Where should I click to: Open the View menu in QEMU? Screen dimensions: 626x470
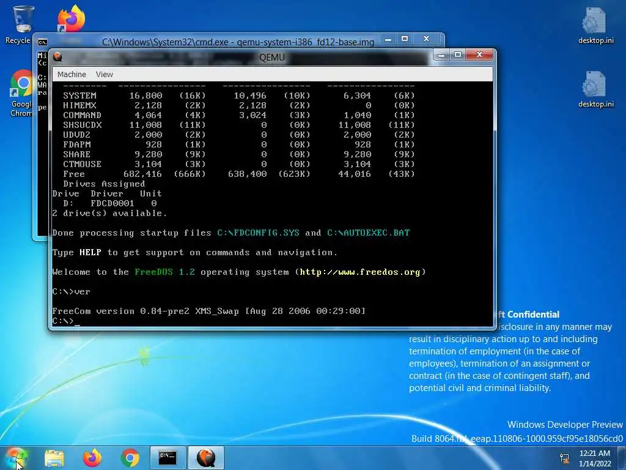tap(104, 74)
